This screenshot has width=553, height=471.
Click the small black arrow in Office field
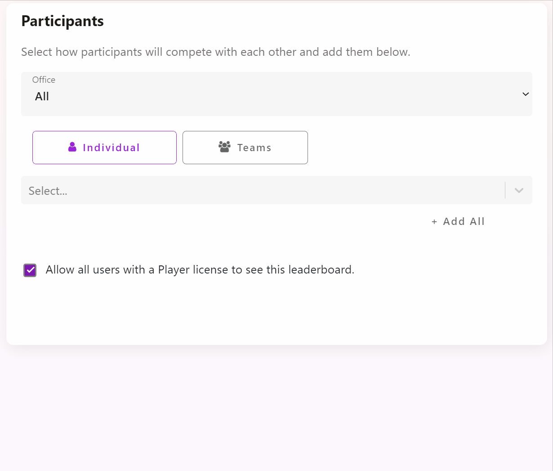pos(526,94)
